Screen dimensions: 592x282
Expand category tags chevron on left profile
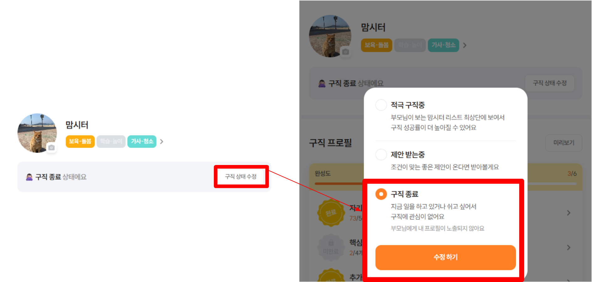[161, 141]
